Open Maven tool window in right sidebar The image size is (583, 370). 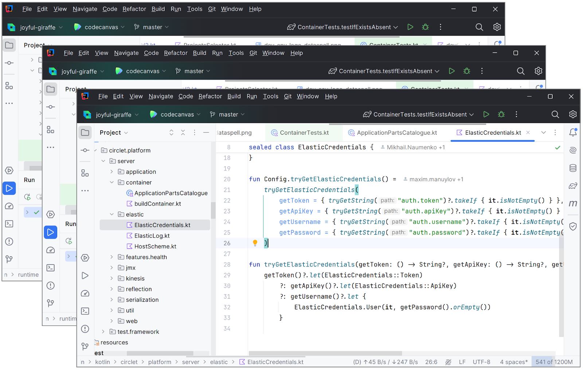pos(573,203)
